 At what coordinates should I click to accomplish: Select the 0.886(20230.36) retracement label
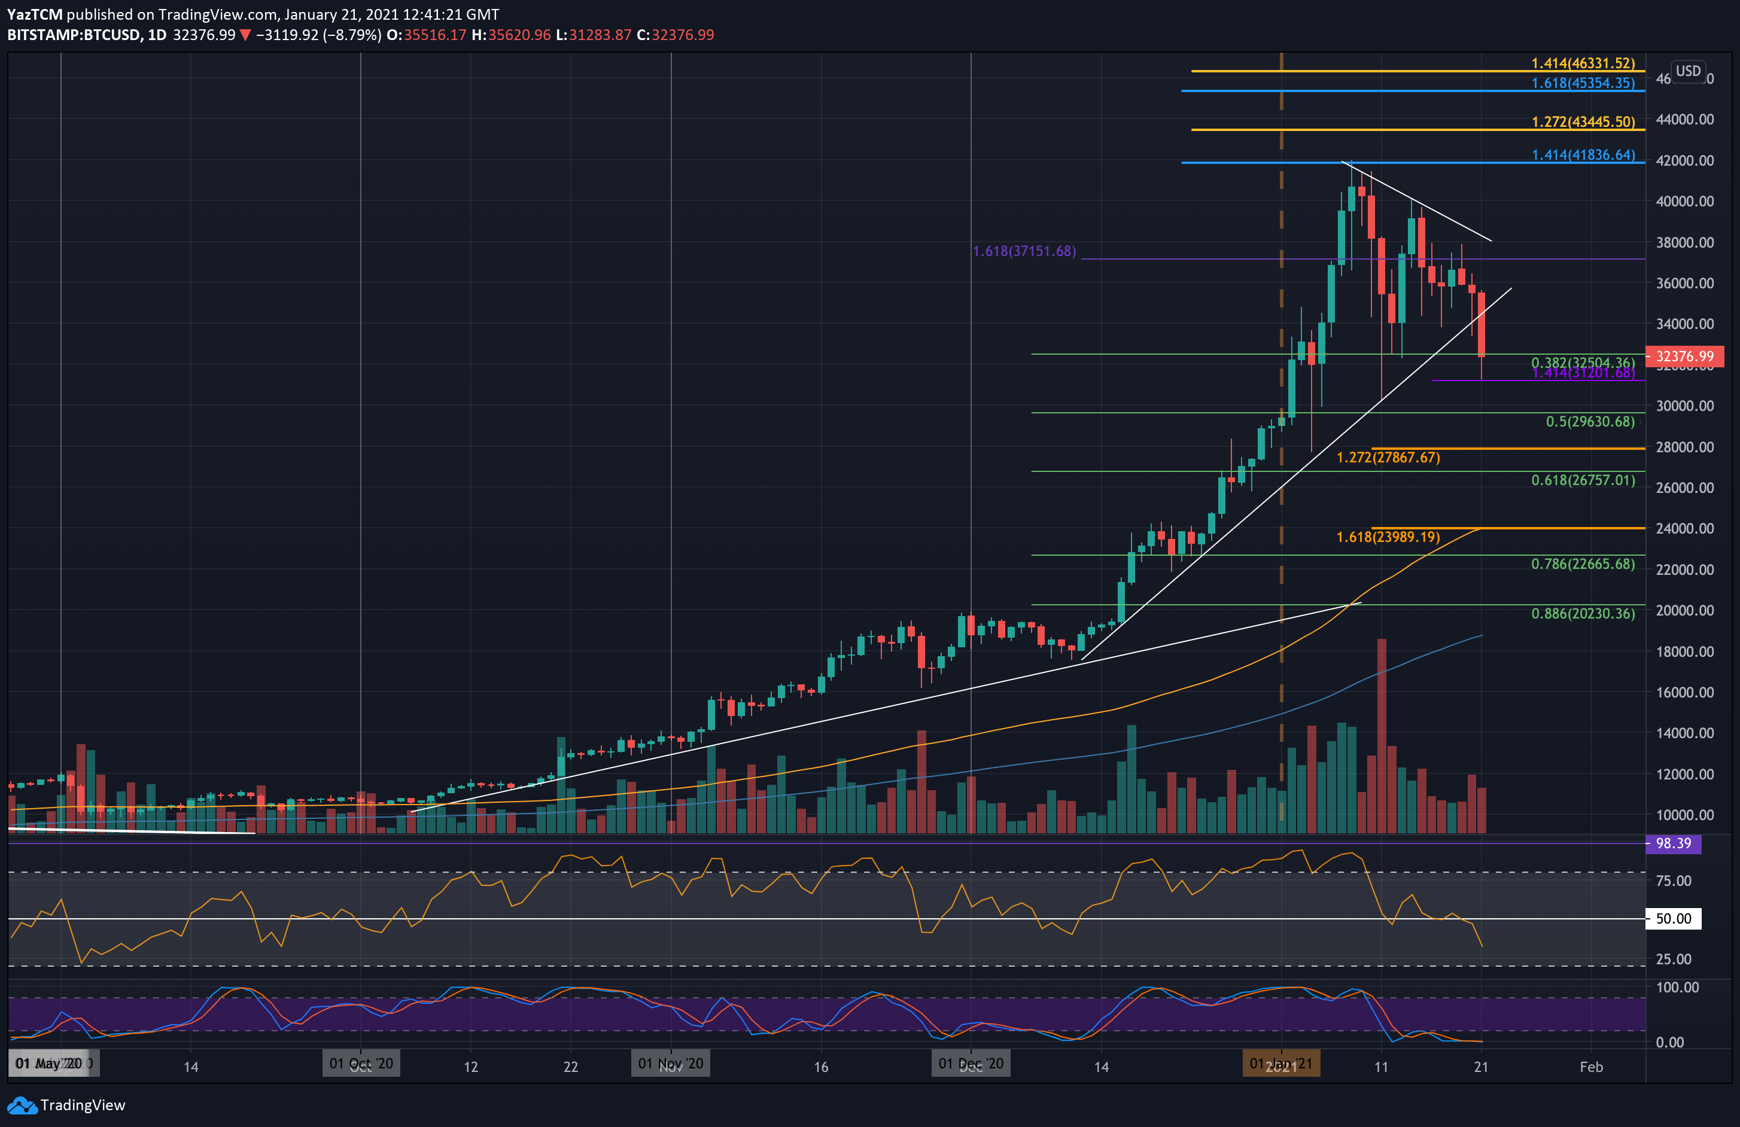(1583, 613)
